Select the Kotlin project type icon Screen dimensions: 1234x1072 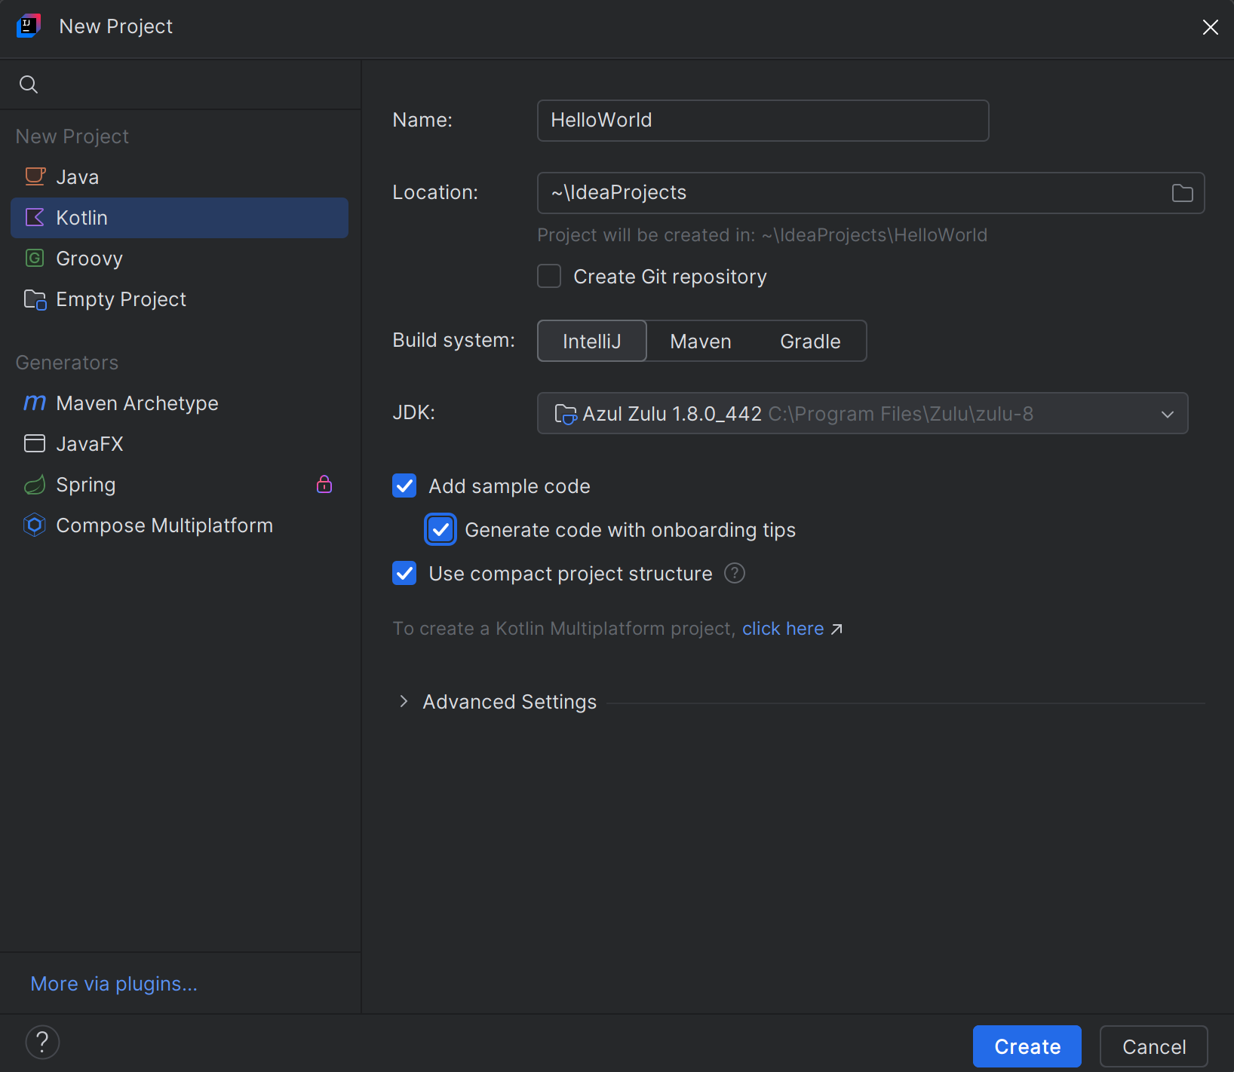coord(34,217)
